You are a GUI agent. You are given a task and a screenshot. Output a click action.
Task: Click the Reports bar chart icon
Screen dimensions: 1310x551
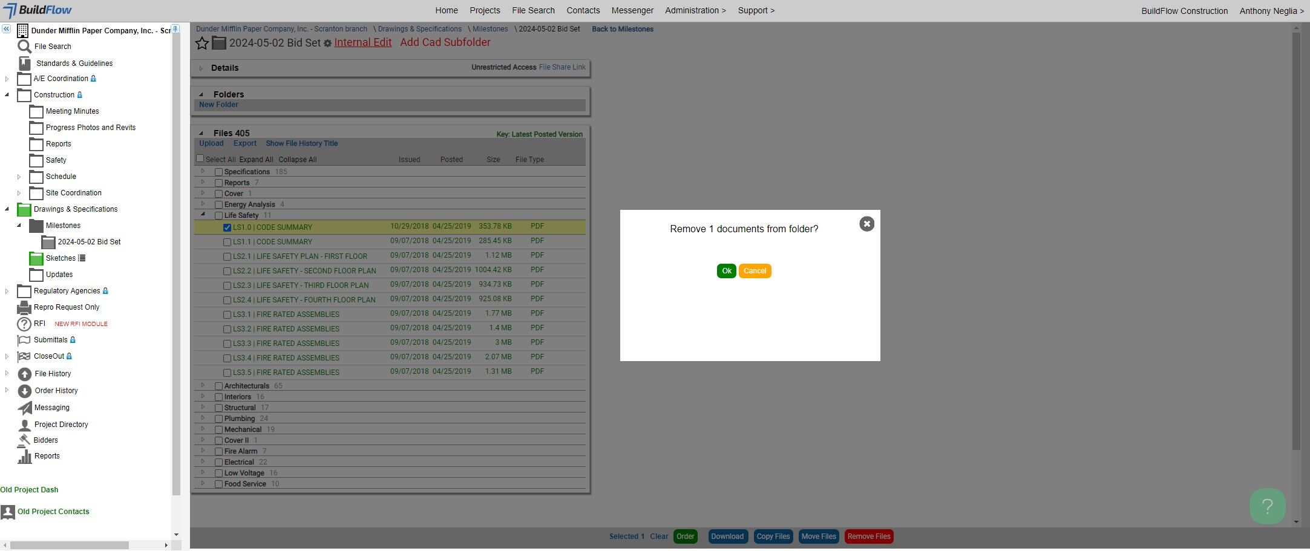point(25,456)
